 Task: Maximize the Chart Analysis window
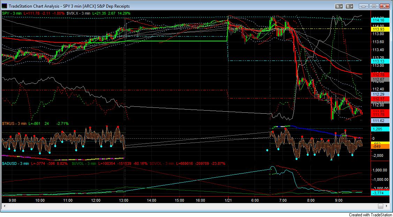[374, 6]
